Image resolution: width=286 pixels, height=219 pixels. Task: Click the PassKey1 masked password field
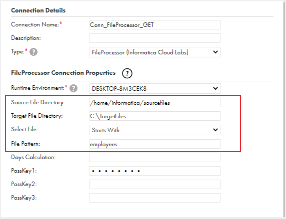click(155, 171)
